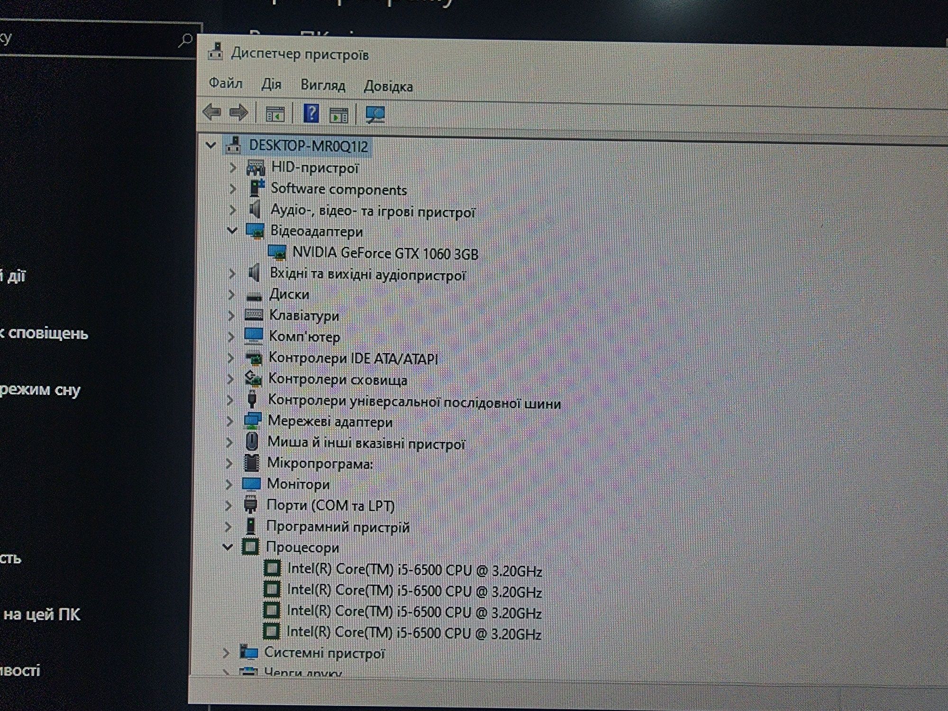The height and width of the screenshot is (711, 948).
Task: Click the NVIDIA GeForce GTX 1060 device icon
Action: pyautogui.click(x=277, y=253)
